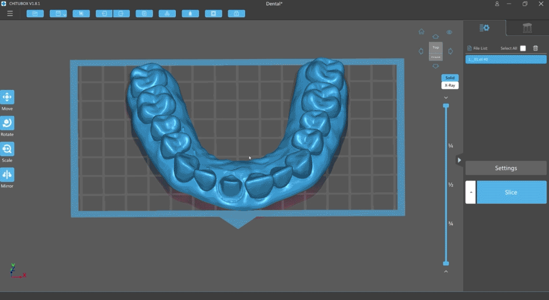Viewport: 549px width, 300px height.
Task: Select the Move tool
Action: pyautogui.click(x=7, y=97)
